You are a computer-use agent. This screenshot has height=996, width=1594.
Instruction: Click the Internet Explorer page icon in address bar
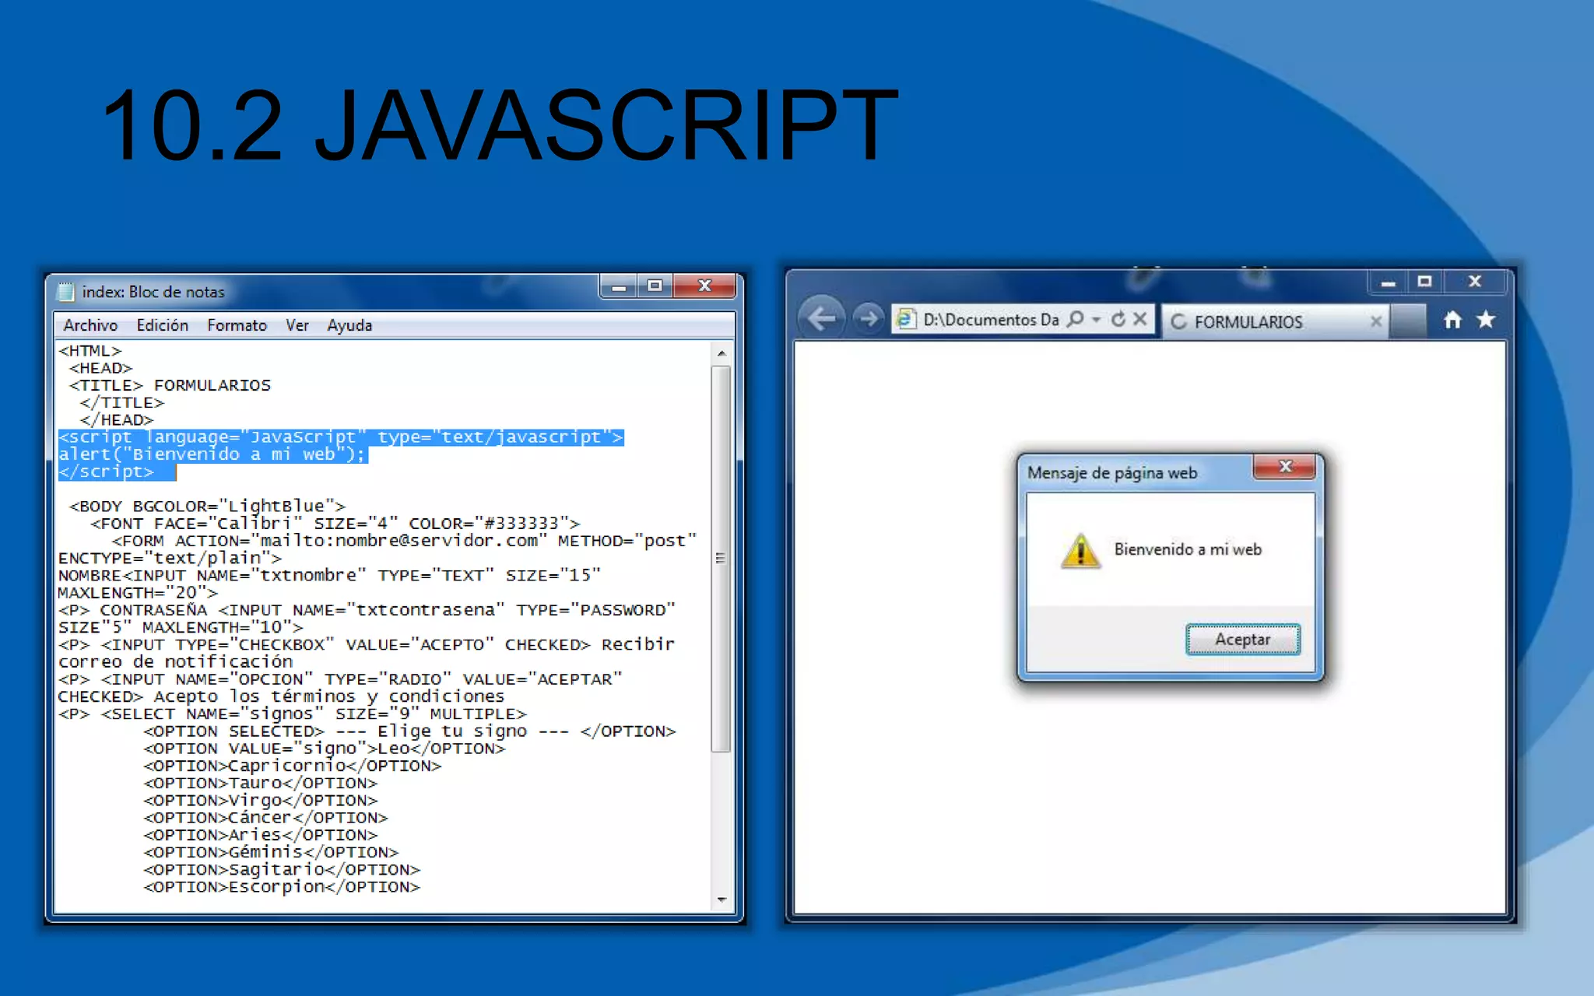pyautogui.click(x=904, y=319)
